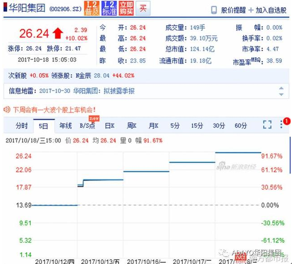Switch to the 分时 chart tab
The width and height of the screenshot is (292, 264).
pyautogui.click(x=22, y=125)
